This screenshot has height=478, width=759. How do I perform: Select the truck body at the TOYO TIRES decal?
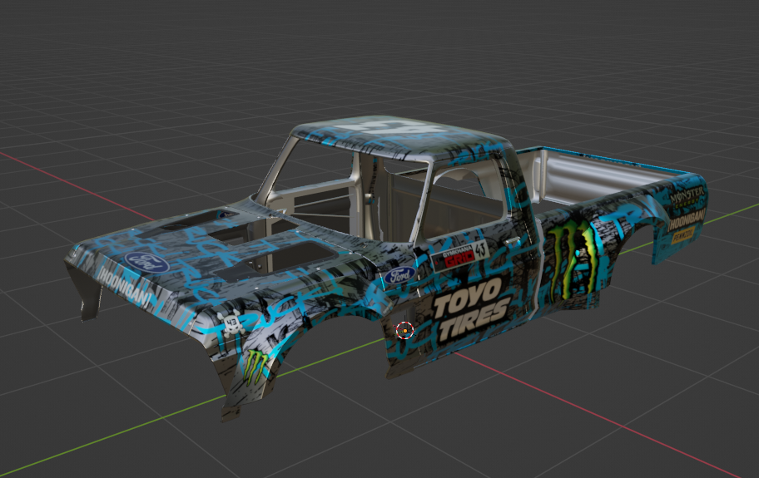click(471, 310)
